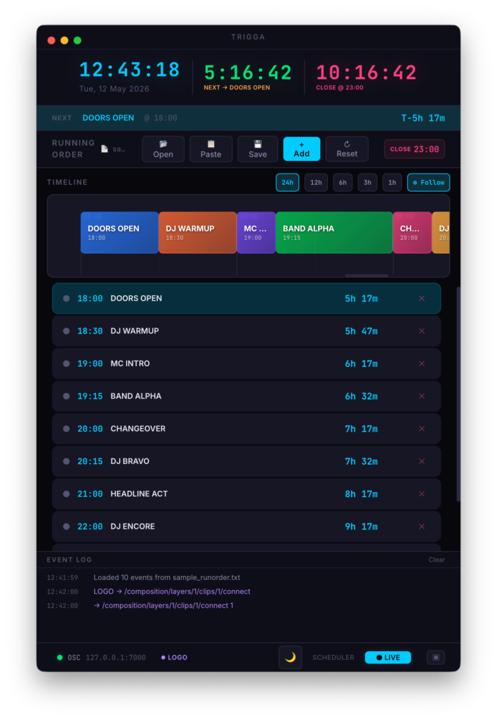Clear the event log
Viewport: 497px width, 720px height.
coord(437,560)
